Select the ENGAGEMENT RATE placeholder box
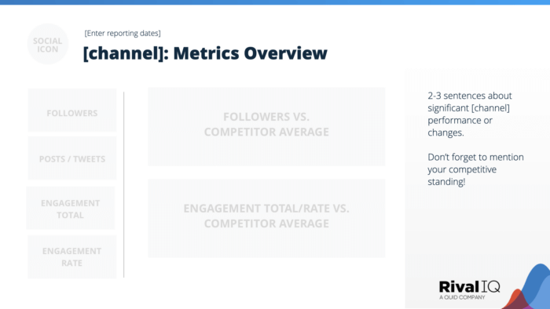The width and height of the screenshot is (550, 309). click(72, 257)
